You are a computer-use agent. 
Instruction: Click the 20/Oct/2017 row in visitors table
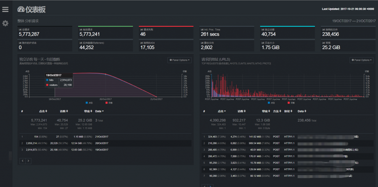pos(102,143)
